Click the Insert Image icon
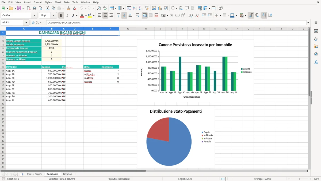Screen dimensions: 321x181 tap(154, 8)
